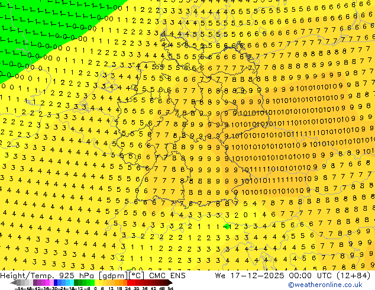The image size is (375, 290).
Task: Click the 'Height/Temp. 925 hPa' title text
Action: coord(49,276)
